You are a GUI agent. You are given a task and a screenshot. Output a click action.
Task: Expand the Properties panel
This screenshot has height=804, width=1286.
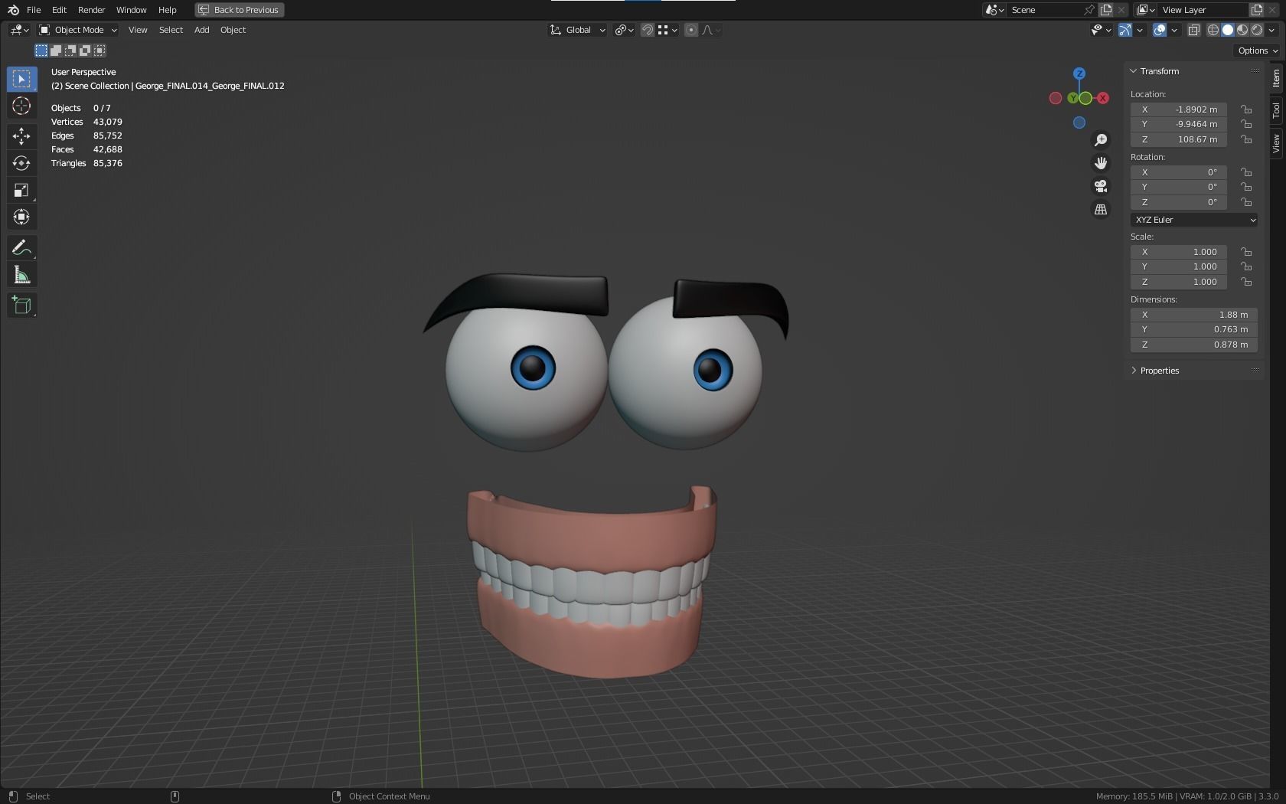click(x=1134, y=371)
